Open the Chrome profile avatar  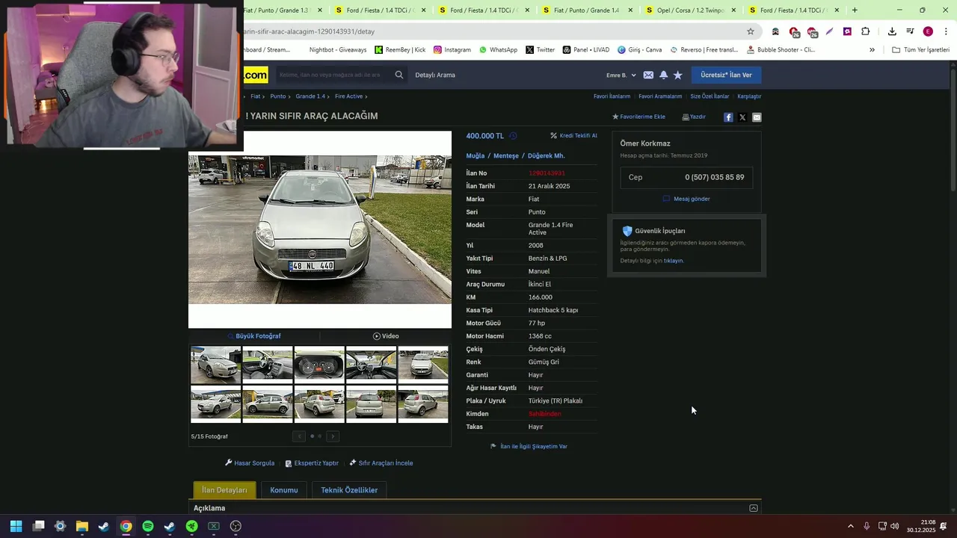pos(928,31)
